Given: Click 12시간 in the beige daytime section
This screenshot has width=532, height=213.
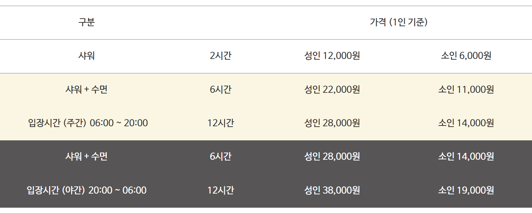Looking at the screenshot, I should point(220,123).
